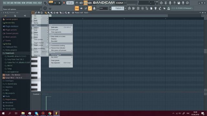Click the speech bubble chat icon in toolbar
207x116 pixels.
(x=188, y=3)
